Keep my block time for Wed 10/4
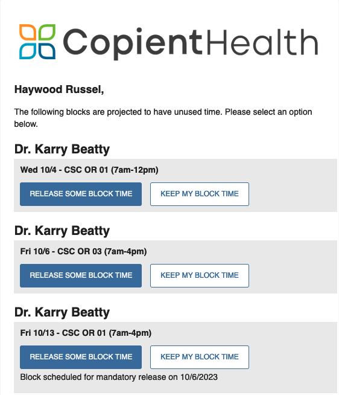 pos(200,194)
